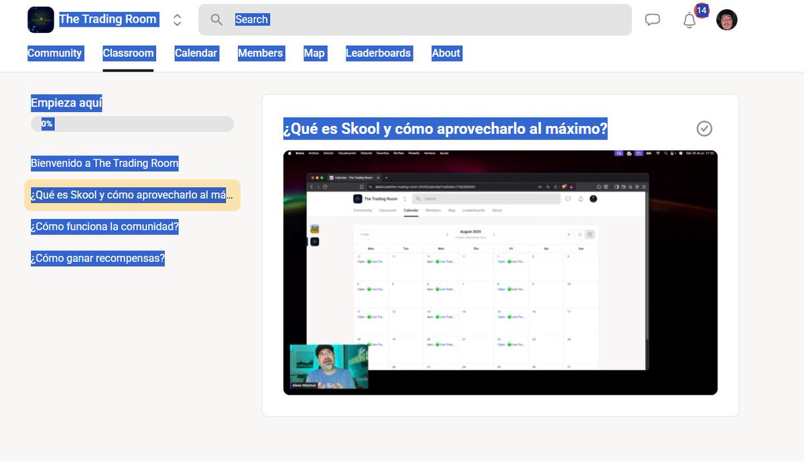Click the 0% course progress bar
The width and height of the screenshot is (804, 461).
132,124
